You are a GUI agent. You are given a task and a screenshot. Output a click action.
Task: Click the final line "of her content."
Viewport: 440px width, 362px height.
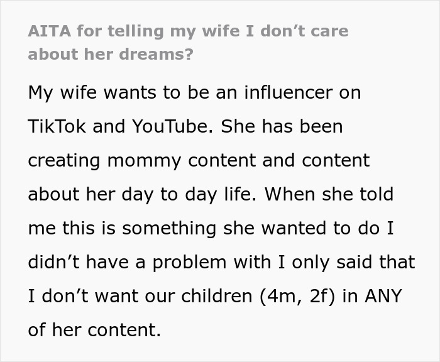click(94, 330)
